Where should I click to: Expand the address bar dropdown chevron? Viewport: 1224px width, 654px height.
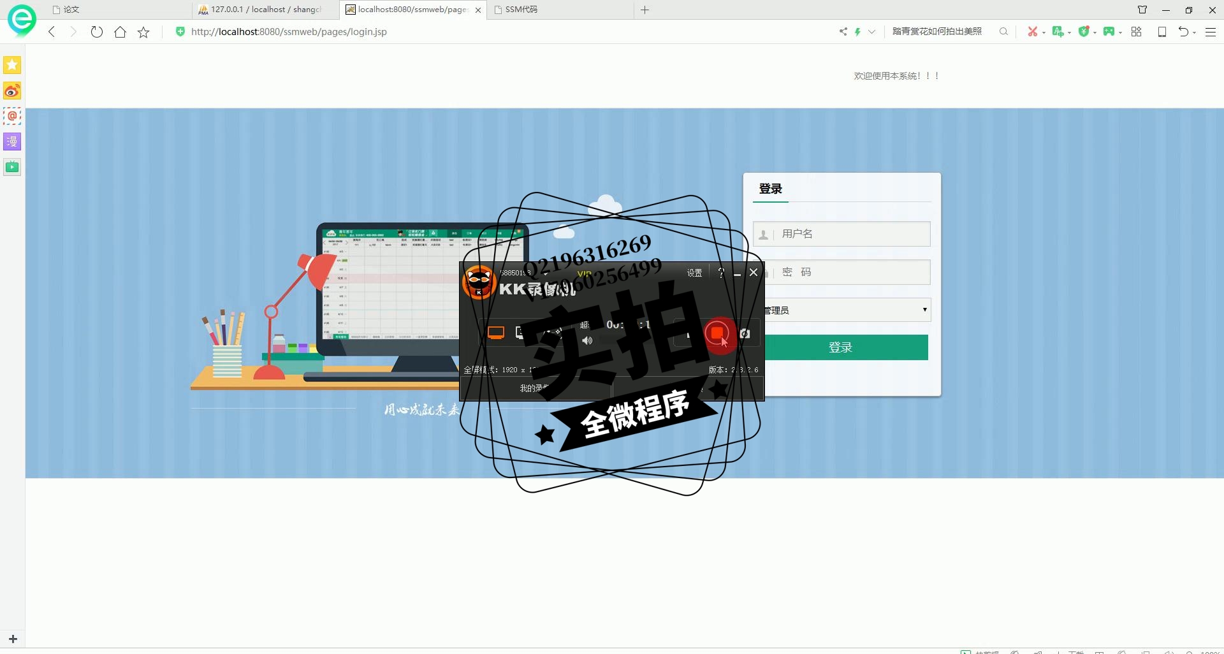(871, 31)
